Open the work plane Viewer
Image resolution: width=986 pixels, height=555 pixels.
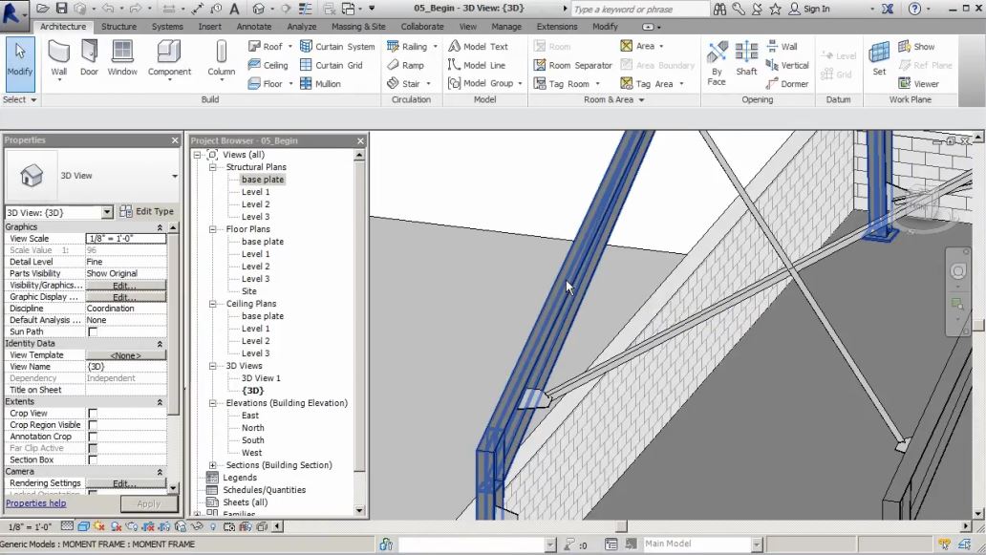click(x=919, y=84)
